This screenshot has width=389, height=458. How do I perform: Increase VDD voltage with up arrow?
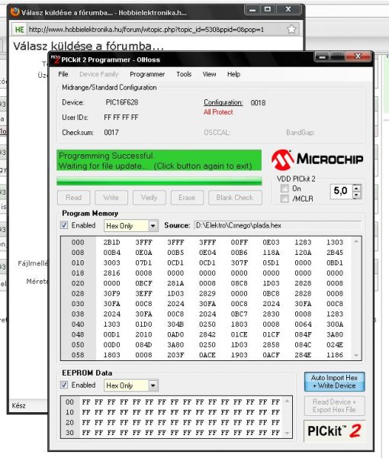click(x=356, y=188)
